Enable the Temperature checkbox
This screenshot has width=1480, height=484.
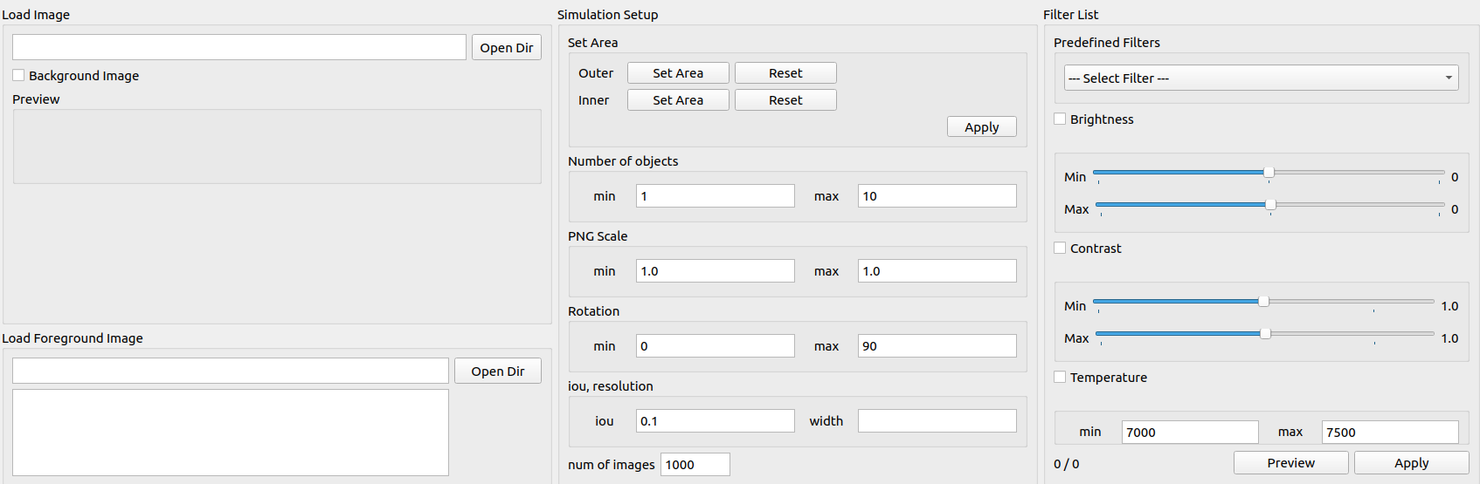click(1060, 377)
